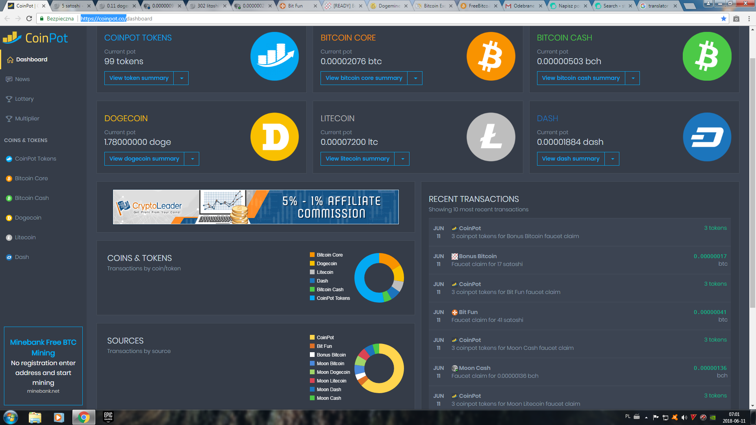Reload the page with refresh icon
Screen dimensions: 756x425
tap(29, 18)
